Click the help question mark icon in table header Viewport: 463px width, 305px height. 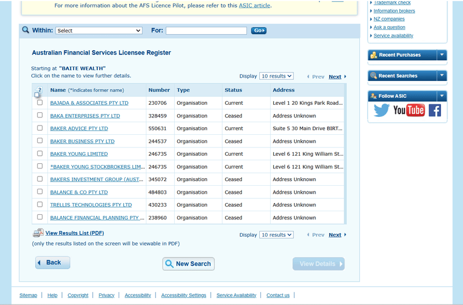tap(39, 90)
